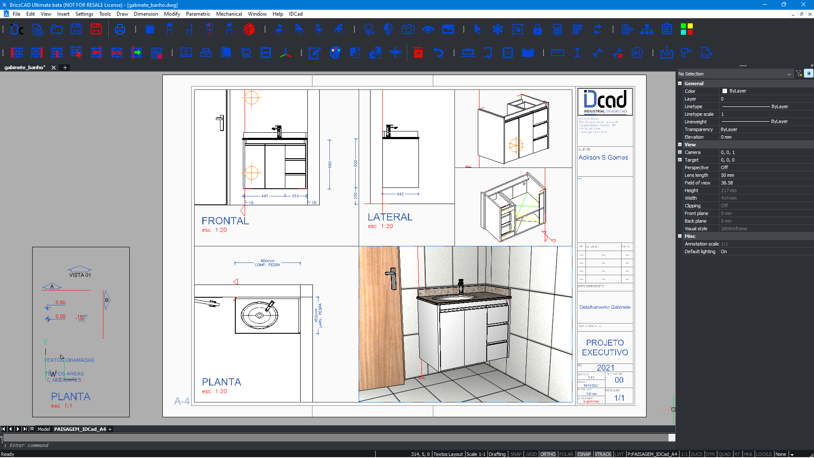
Task: Open the No Selection dropdown
Action: coord(735,74)
